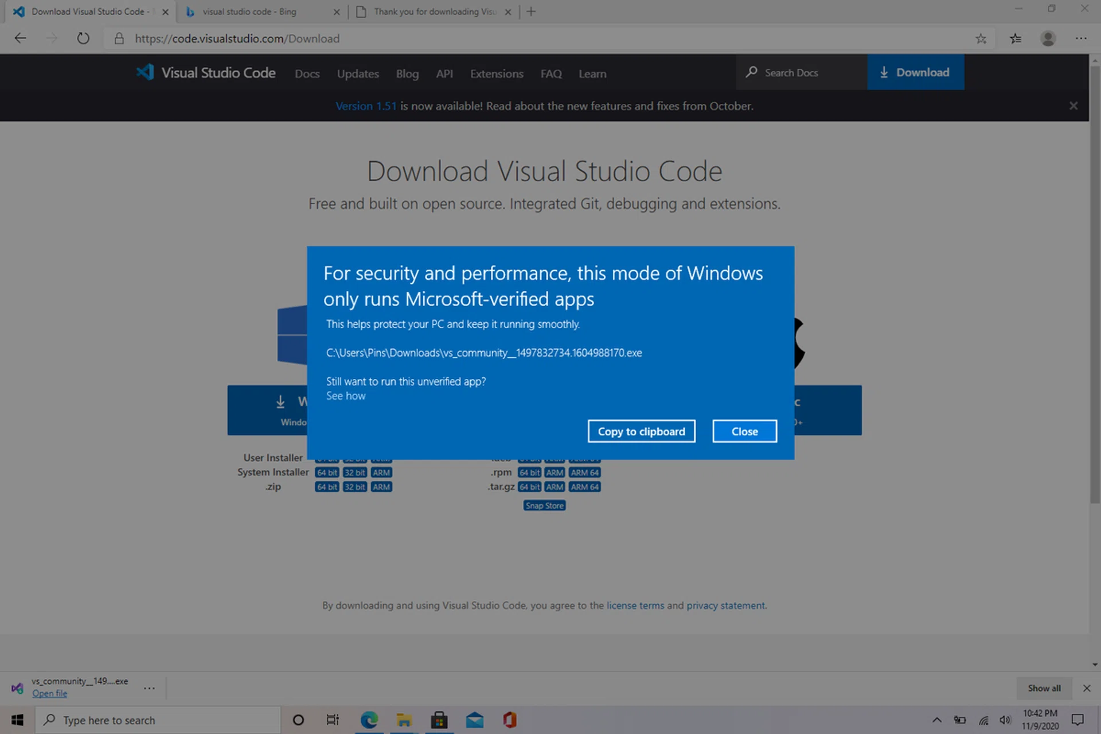Click the favorites star icon in address bar
1101x734 pixels.
(x=981, y=38)
